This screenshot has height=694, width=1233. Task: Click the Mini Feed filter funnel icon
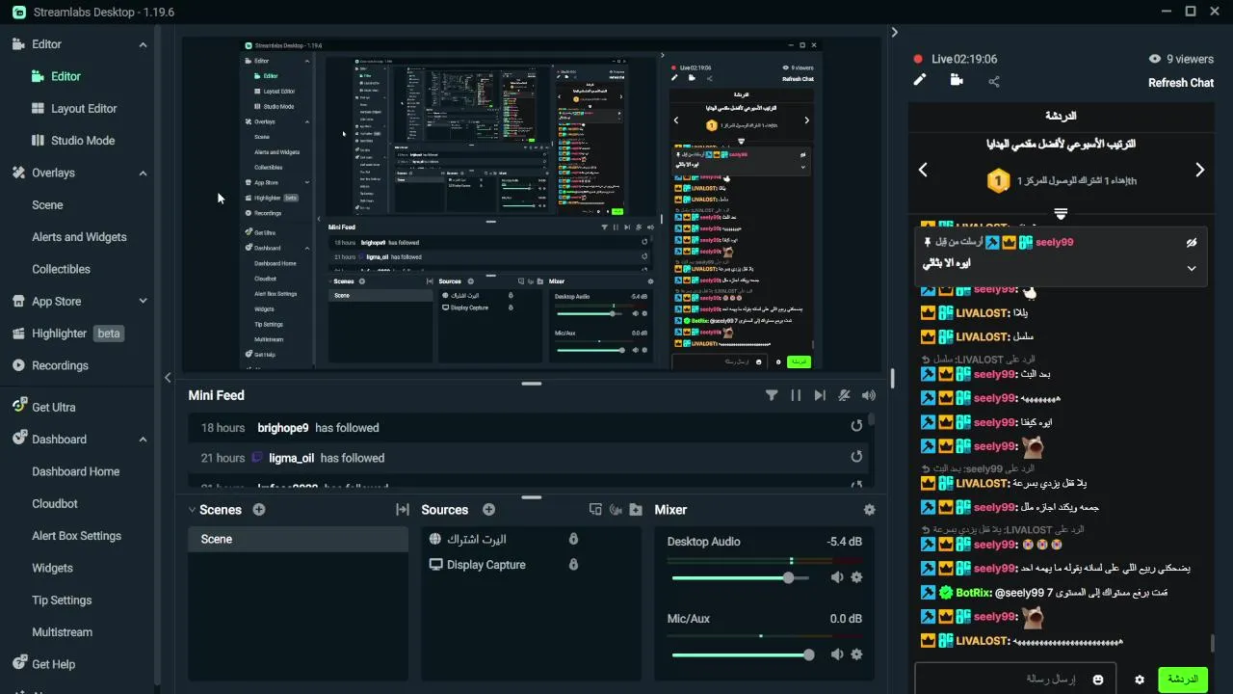point(772,395)
